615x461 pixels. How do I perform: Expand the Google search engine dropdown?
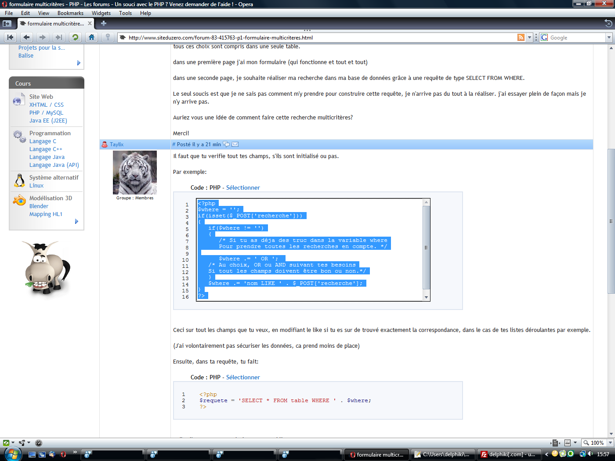pos(609,37)
